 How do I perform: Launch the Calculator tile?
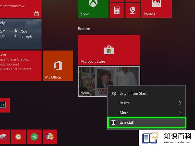click(x=117, y=10)
